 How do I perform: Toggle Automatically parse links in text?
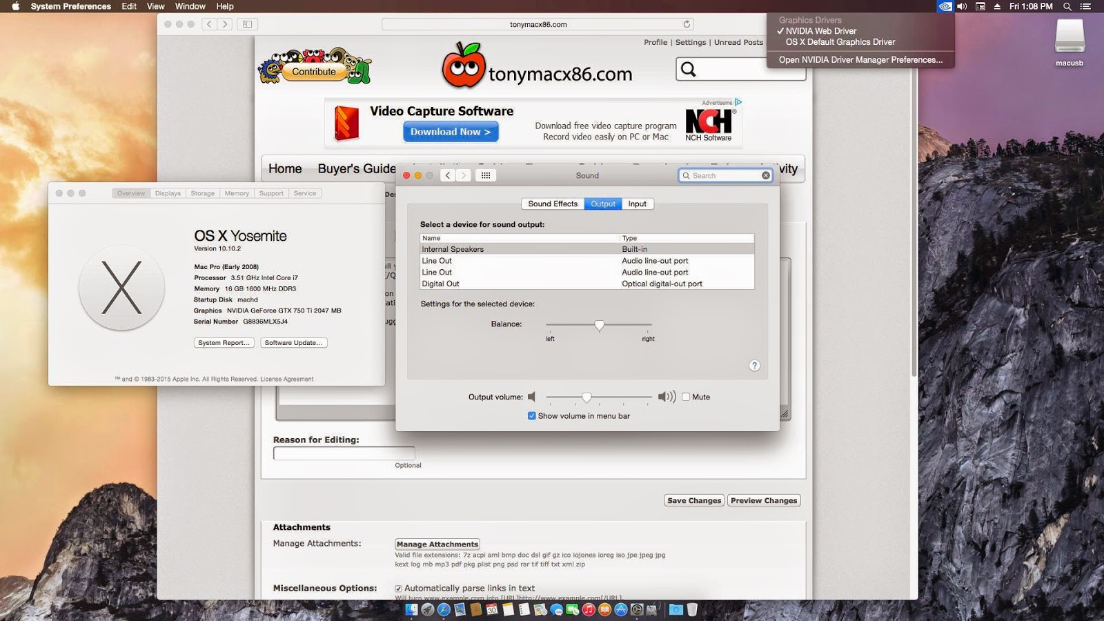pos(398,589)
